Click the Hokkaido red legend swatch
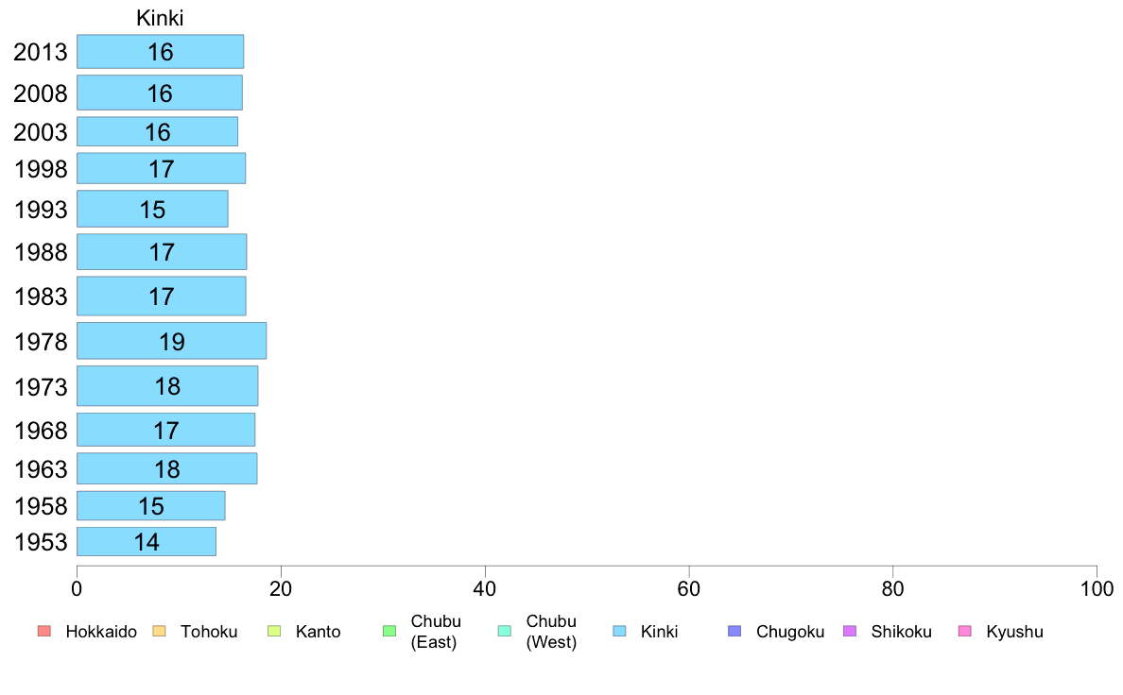The height and width of the screenshot is (695, 1123). click(x=44, y=632)
